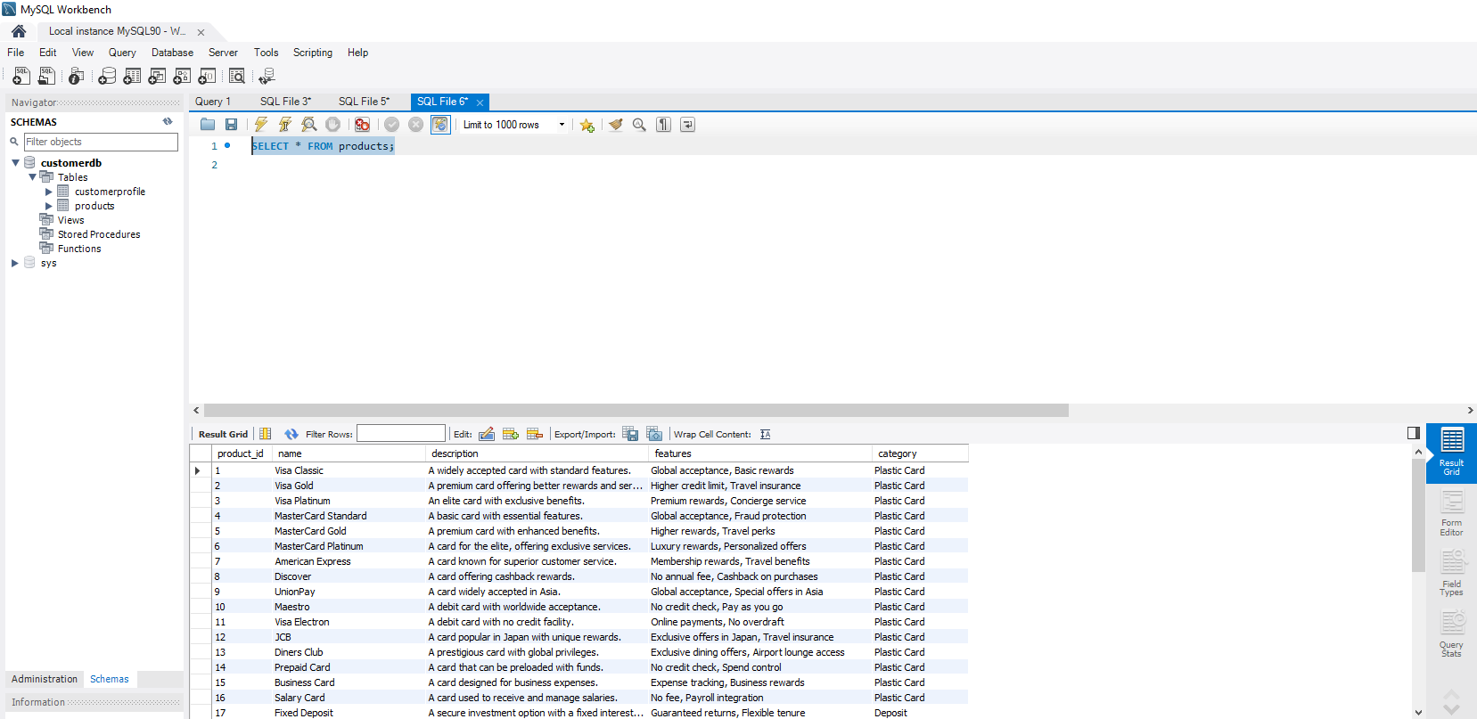Execute the statement under the cursor
Image resolution: width=1477 pixels, height=719 pixels.
coord(285,125)
